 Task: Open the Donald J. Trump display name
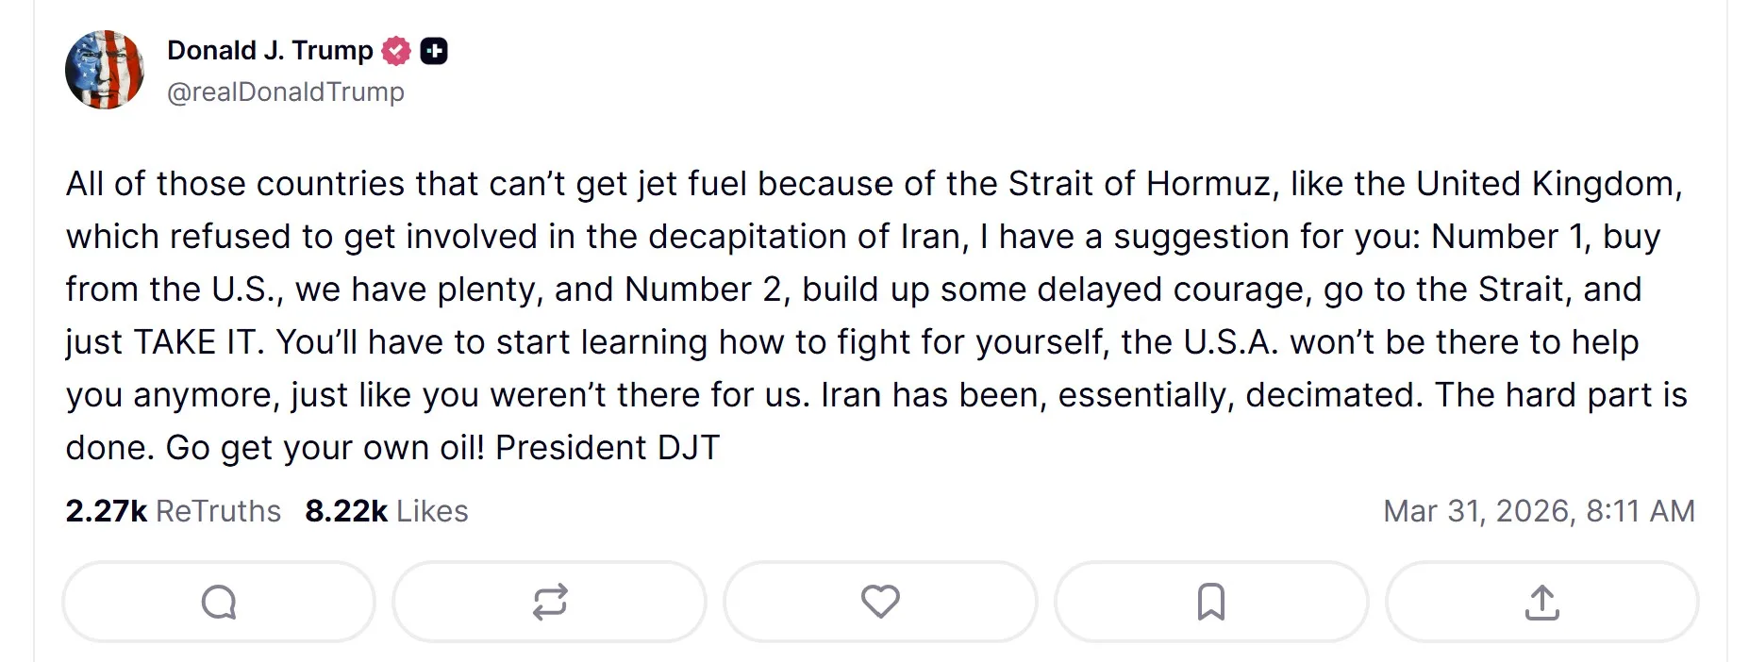pyautogui.click(x=270, y=51)
